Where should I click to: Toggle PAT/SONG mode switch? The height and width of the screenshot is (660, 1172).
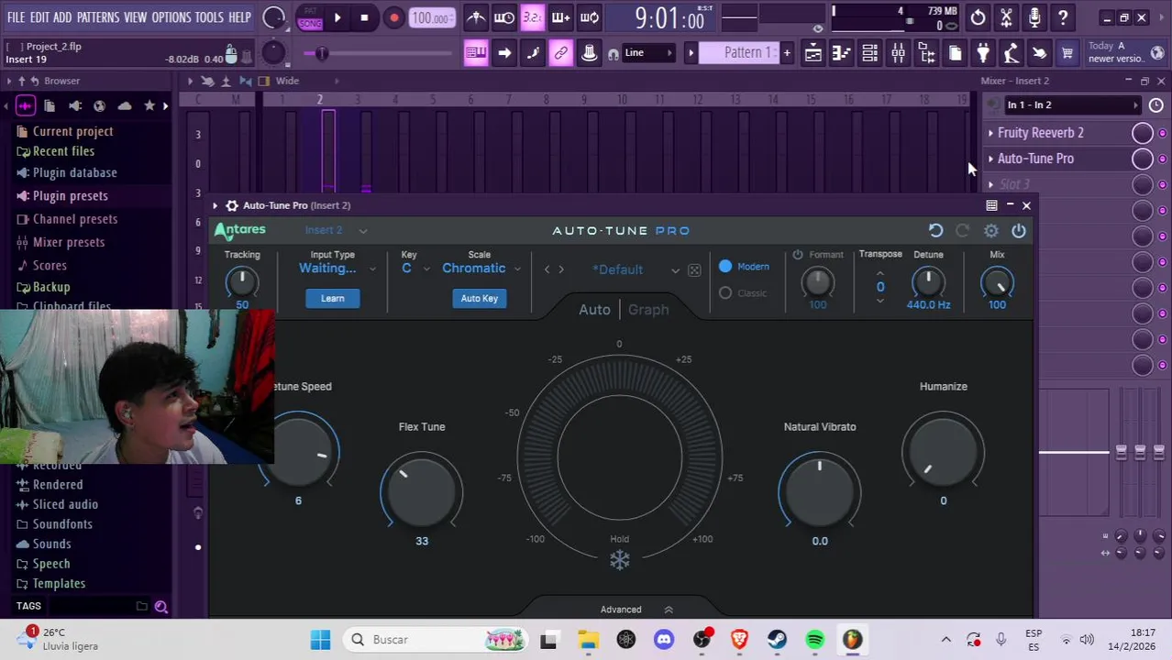[x=310, y=17]
